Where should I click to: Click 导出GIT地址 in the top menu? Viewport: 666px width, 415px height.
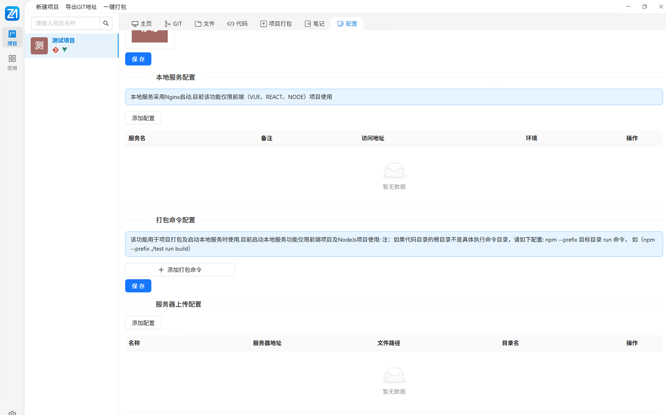[81, 7]
